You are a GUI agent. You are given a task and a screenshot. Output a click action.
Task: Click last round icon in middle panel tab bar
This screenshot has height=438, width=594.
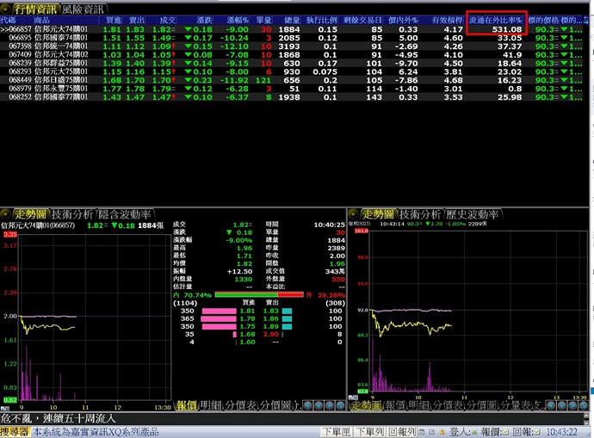click(x=342, y=405)
